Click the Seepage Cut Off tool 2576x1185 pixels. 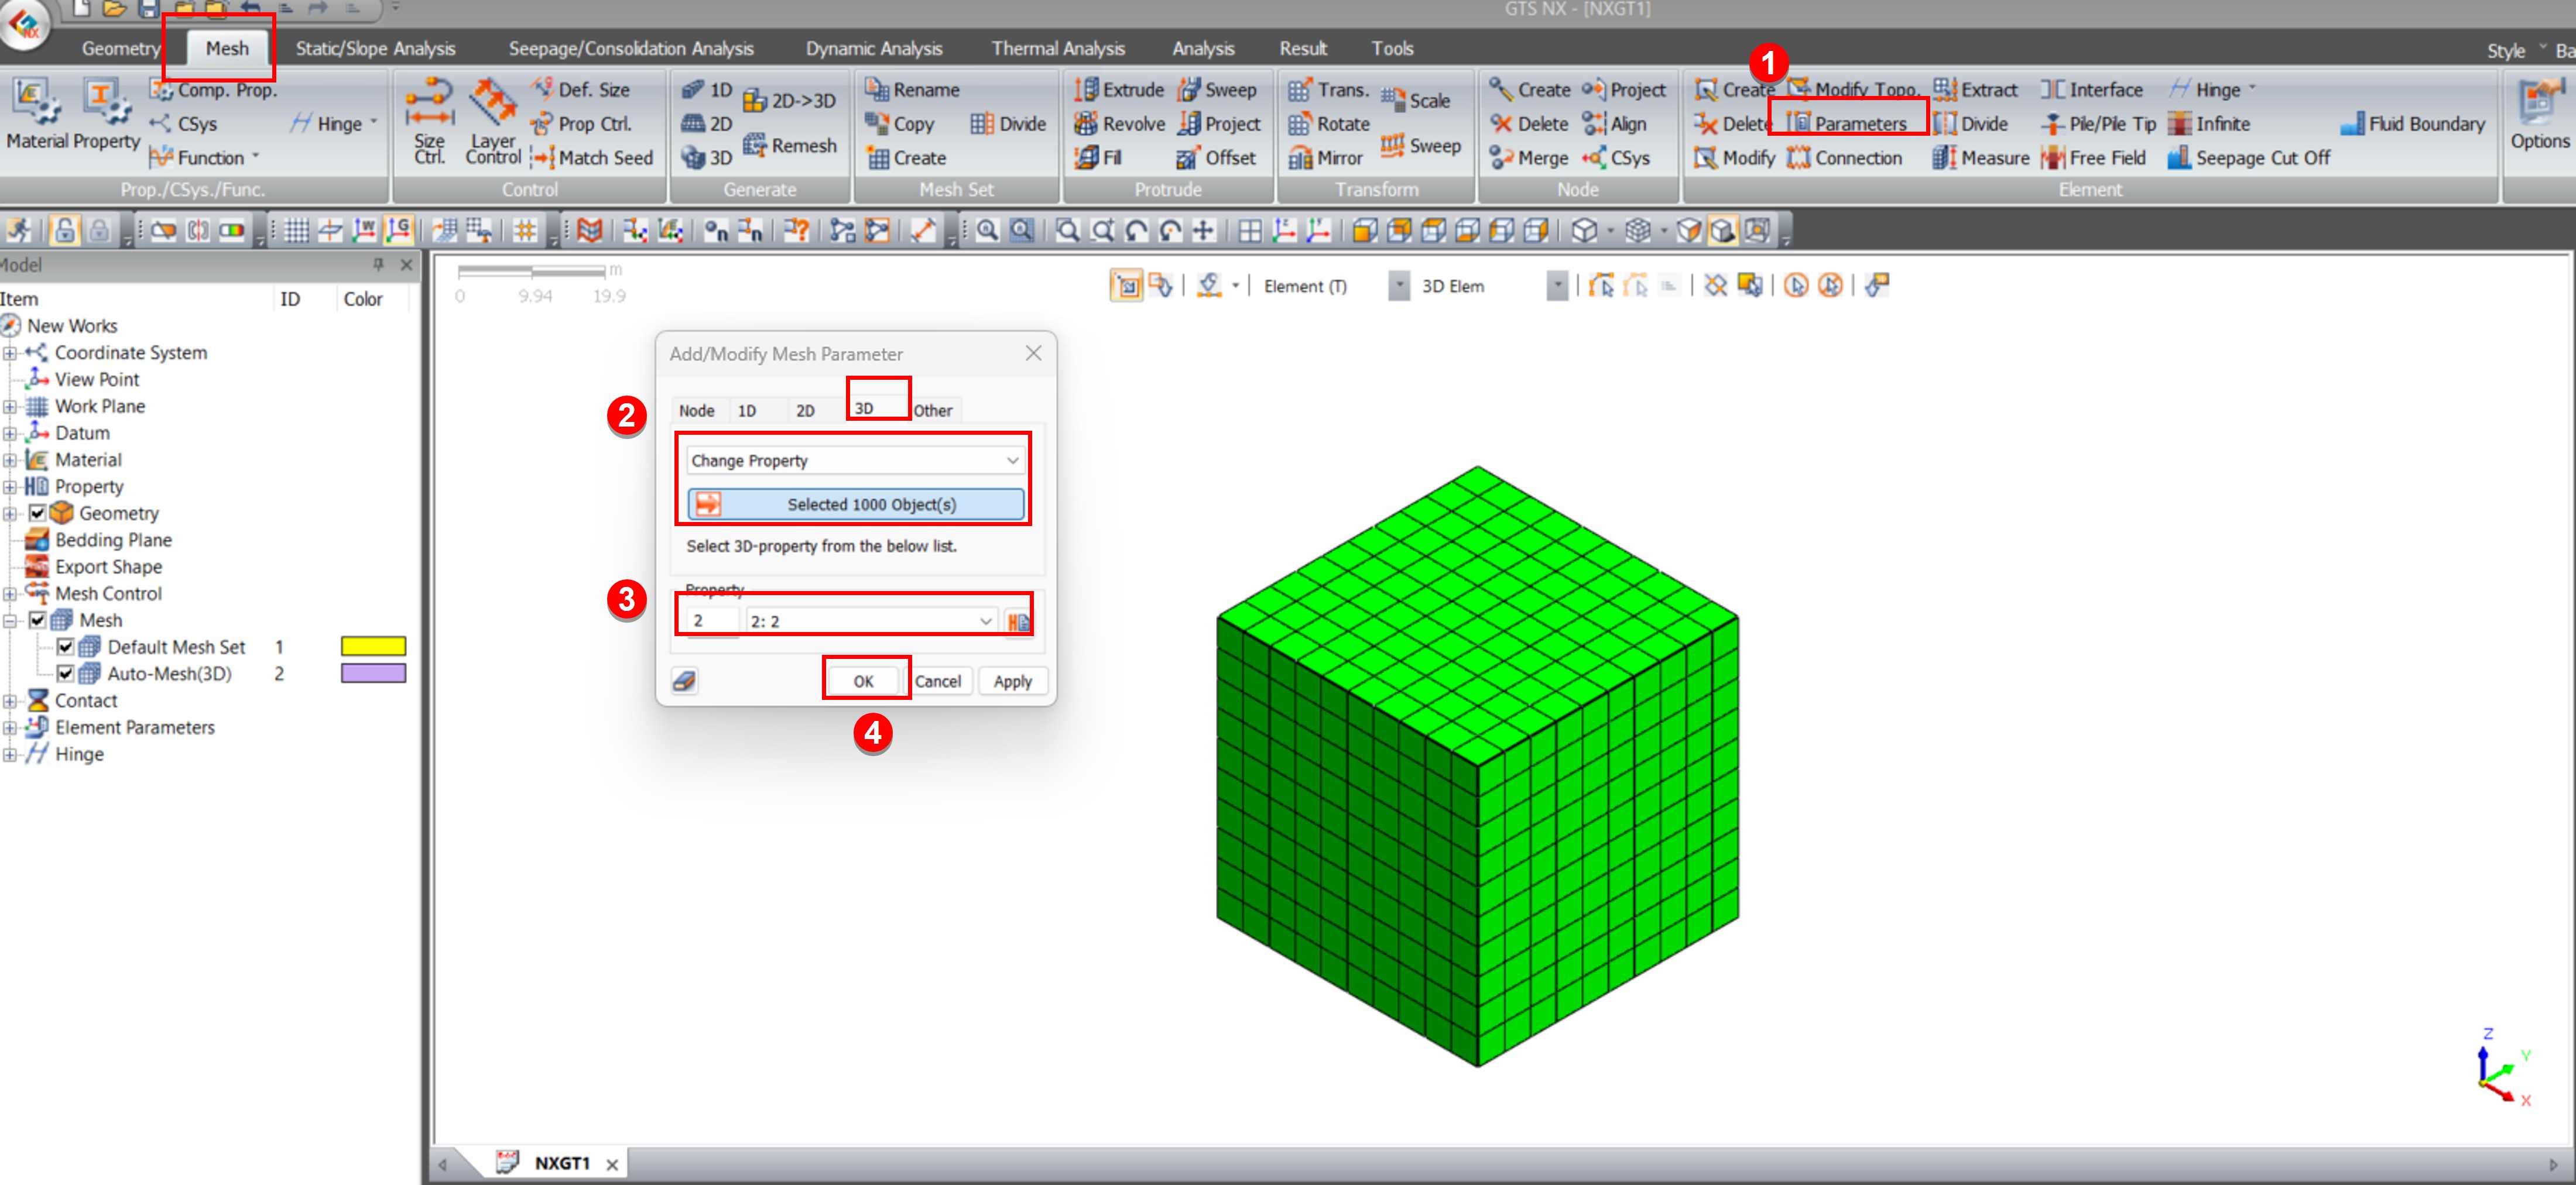click(2248, 158)
